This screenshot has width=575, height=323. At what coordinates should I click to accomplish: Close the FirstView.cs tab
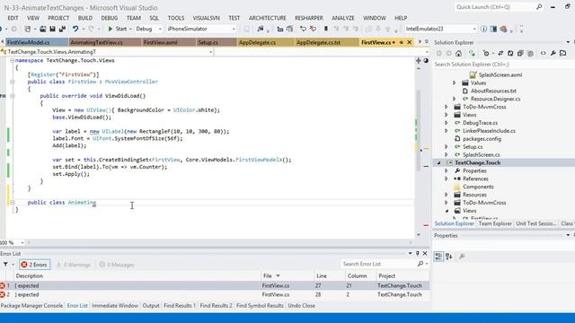click(410, 42)
